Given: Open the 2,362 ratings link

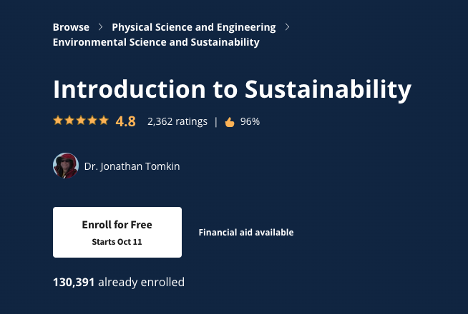Looking at the screenshot, I should (x=177, y=121).
